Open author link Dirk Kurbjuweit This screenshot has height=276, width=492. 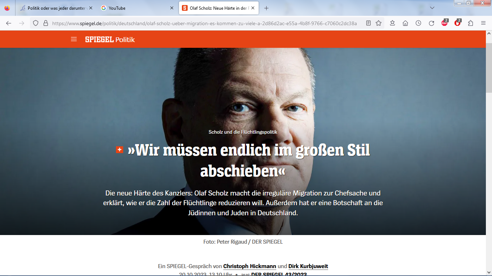click(x=308, y=266)
